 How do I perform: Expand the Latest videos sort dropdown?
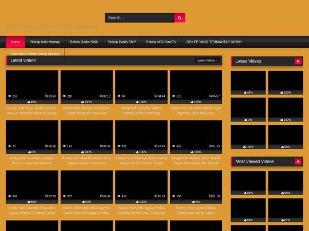point(207,60)
